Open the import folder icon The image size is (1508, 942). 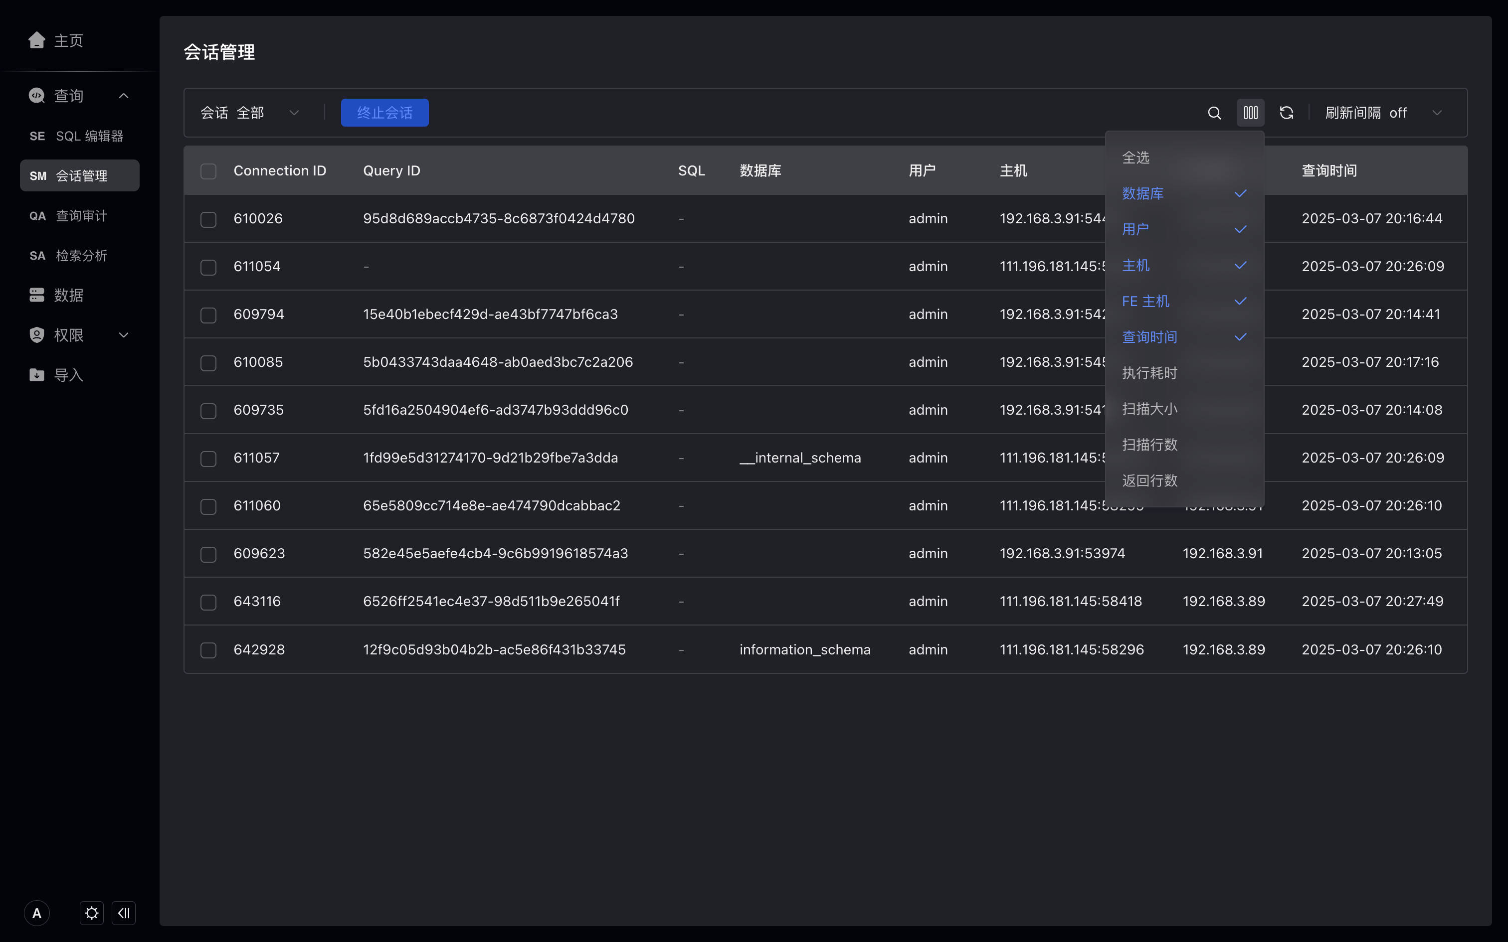pyautogui.click(x=37, y=374)
